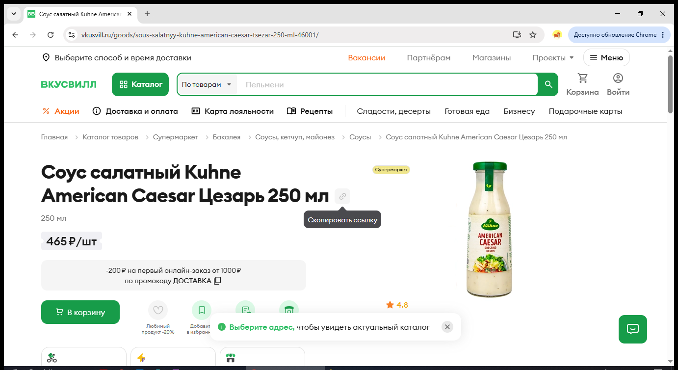Open the Каталог button
The image size is (678, 370).
click(x=140, y=84)
